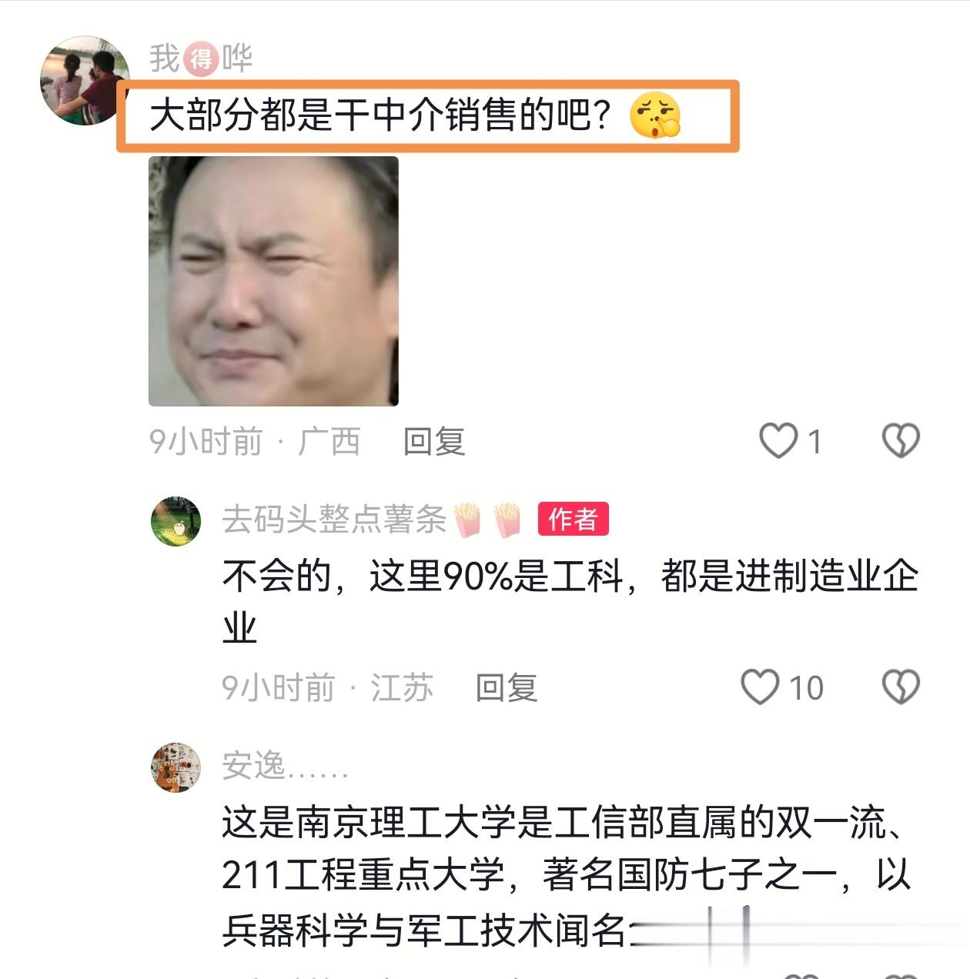The width and height of the screenshot is (970, 979).
Task: Dislike the author's reply from 江苏
Action: (x=901, y=687)
